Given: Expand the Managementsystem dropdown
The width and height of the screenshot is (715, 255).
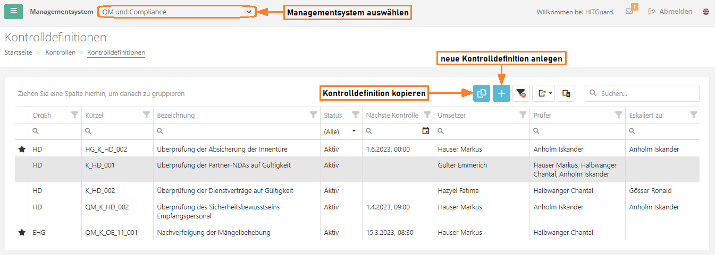Looking at the screenshot, I should tap(177, 12).
